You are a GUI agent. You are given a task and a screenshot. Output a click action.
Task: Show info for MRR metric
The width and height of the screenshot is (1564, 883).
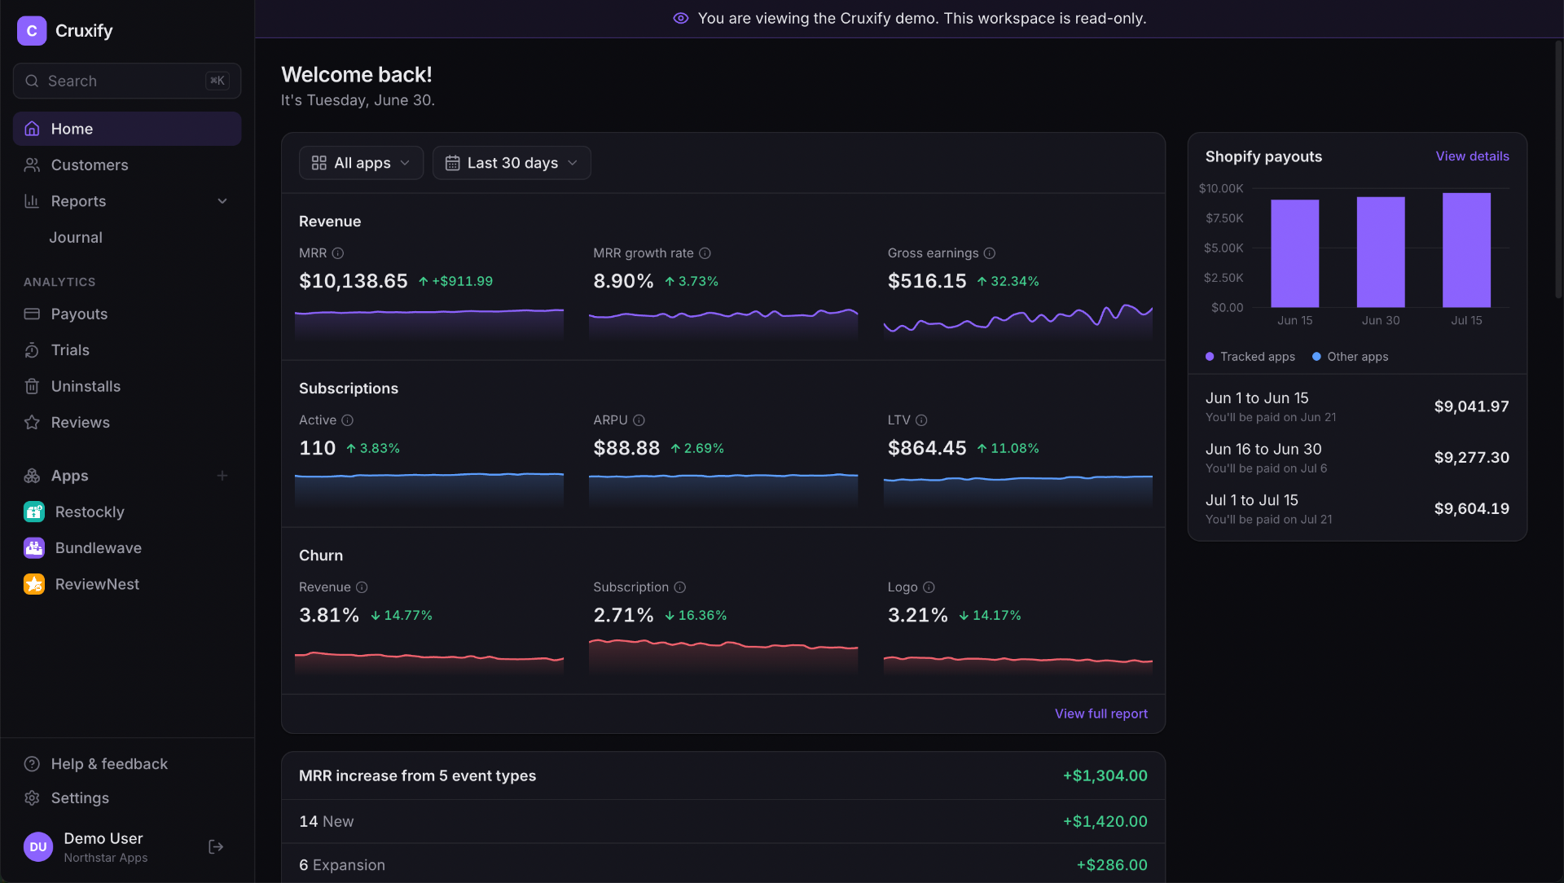pos(338,253)
